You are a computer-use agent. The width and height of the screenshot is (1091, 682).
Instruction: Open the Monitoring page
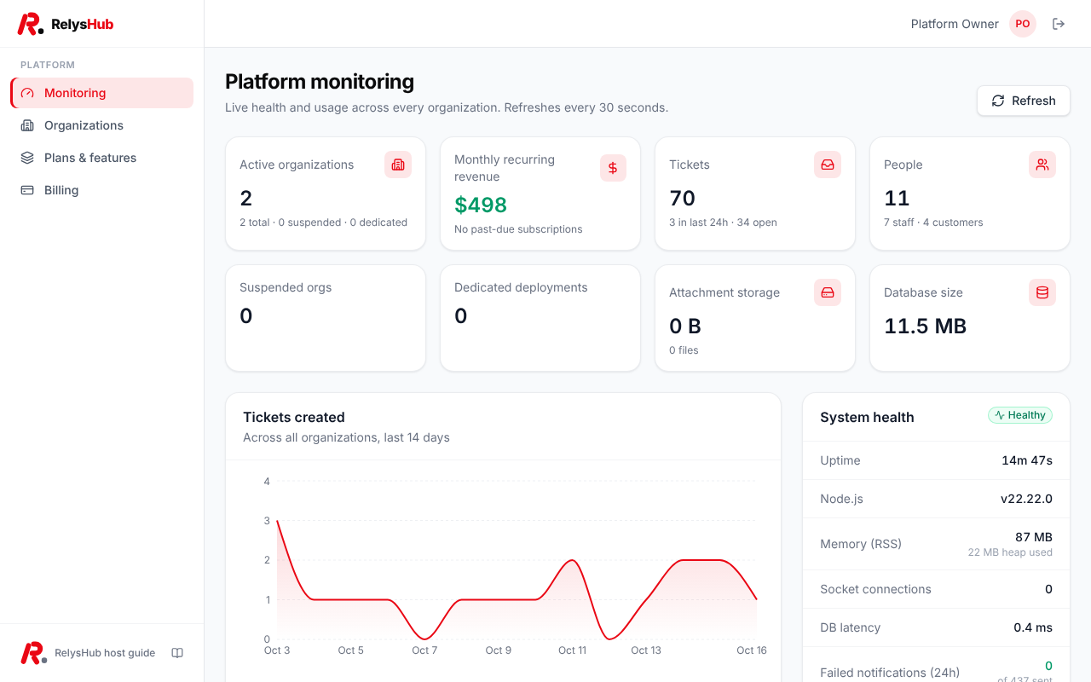click(x=102, y=93)
